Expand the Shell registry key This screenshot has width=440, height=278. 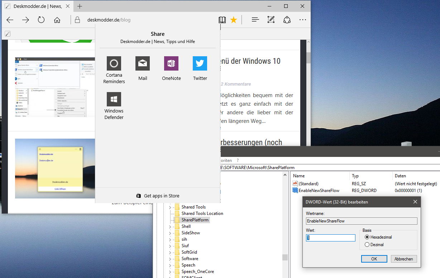(170, 226)
